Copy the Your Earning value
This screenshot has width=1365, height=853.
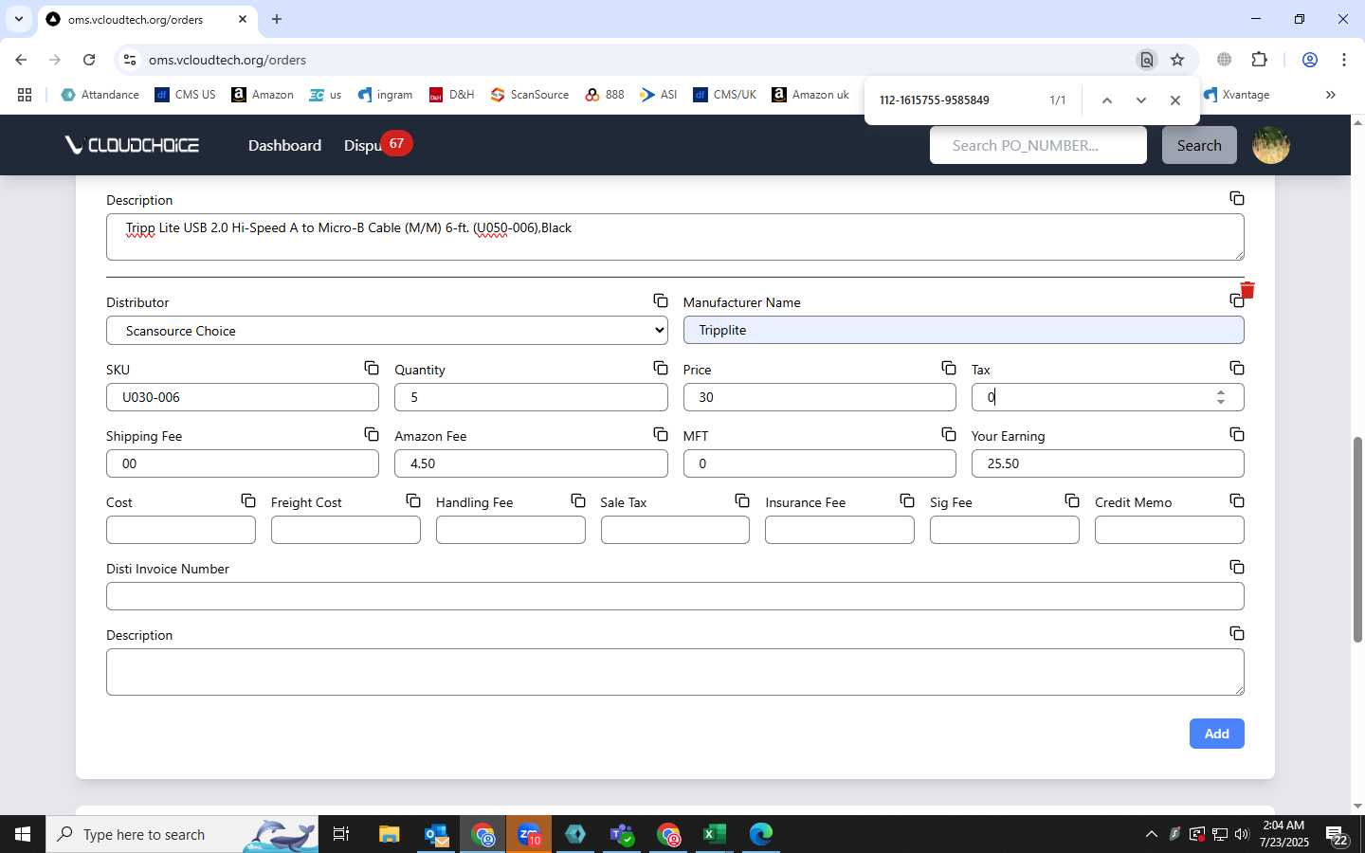[1237, 434]
